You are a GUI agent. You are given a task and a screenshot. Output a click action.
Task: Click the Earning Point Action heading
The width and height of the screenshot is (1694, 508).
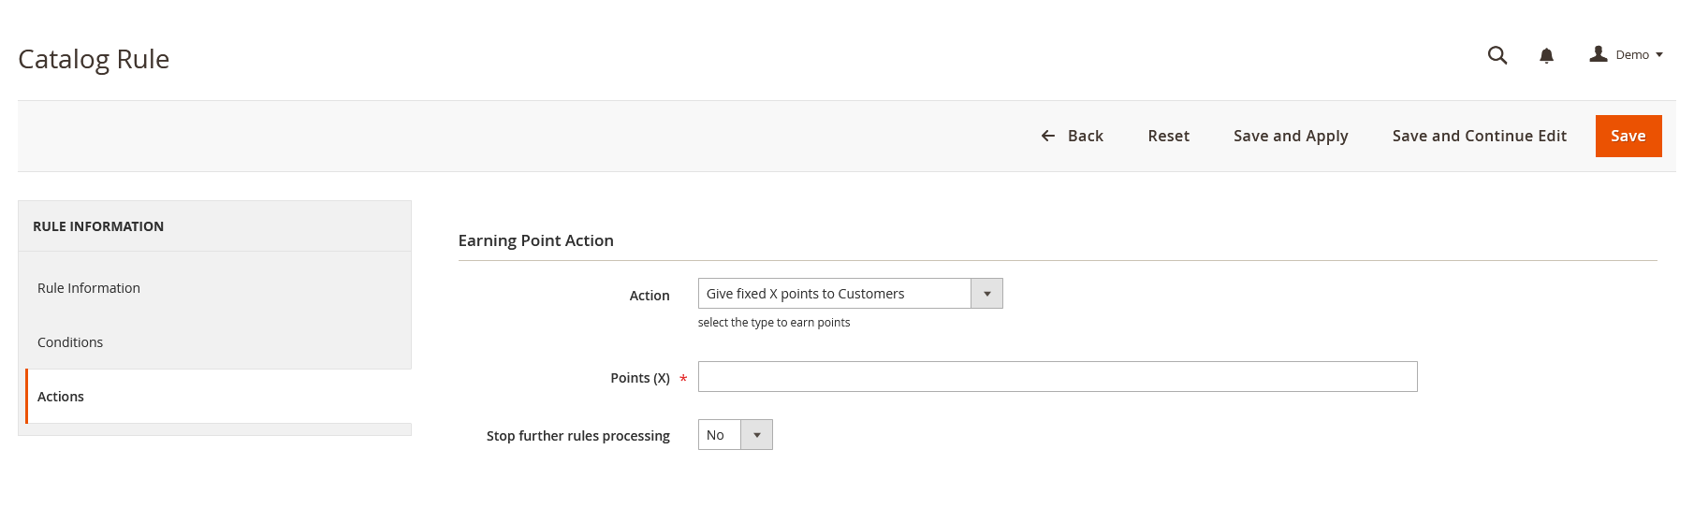pos(535,240)
